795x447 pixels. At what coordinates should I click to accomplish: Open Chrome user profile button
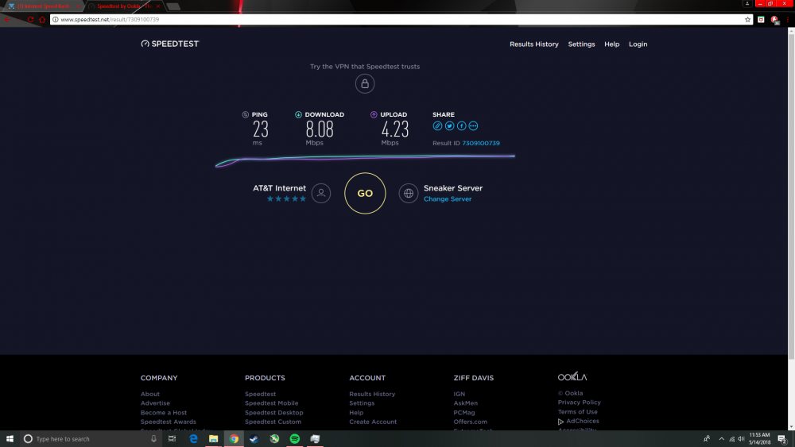(x=747, y=3)
